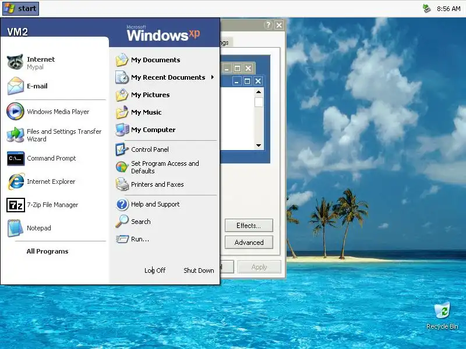The image size is (466, 349).
Task: Launch Windows Media Player icon
Action: [15, 111]
